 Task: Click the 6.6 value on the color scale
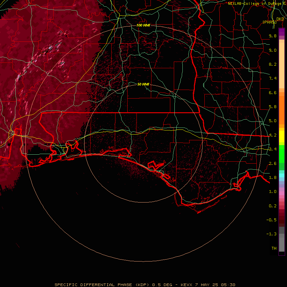tap(273, 92)
